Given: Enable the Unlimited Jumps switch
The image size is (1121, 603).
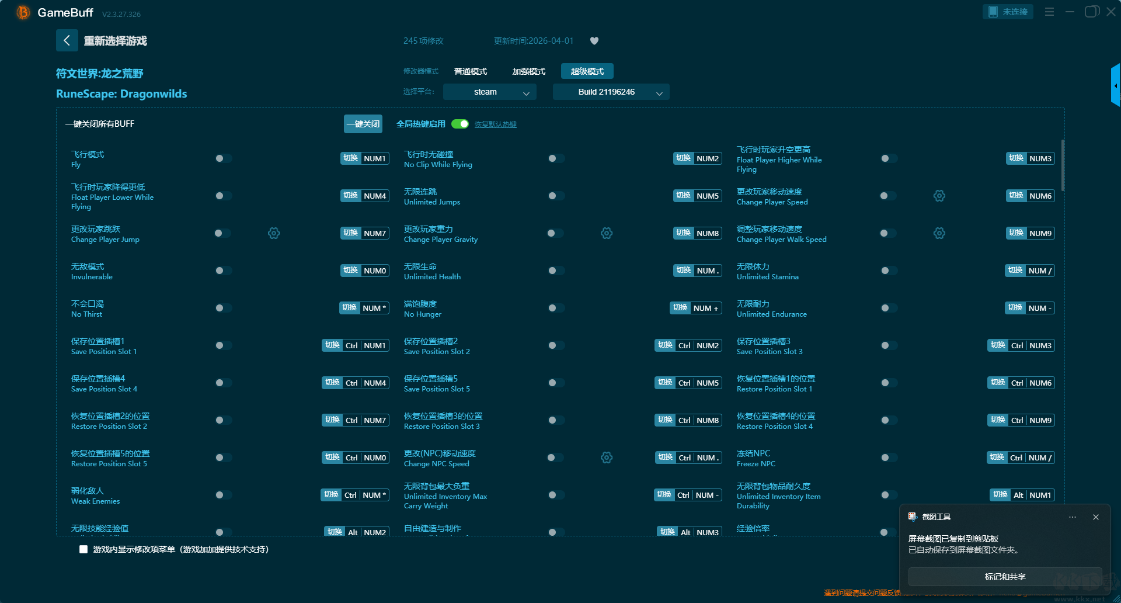Looking at the screenshot, I should 556,196.
